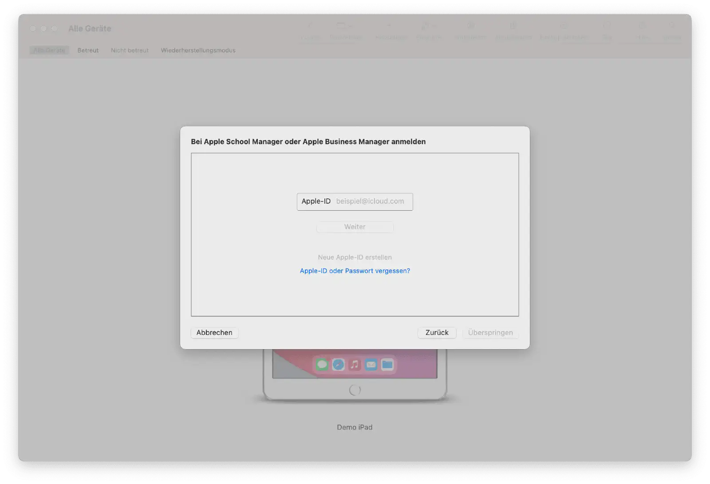The image size is (710, 484).
Task: Click the Weiter button under the Apple-ID field
Action: click(x=355, y=227)
